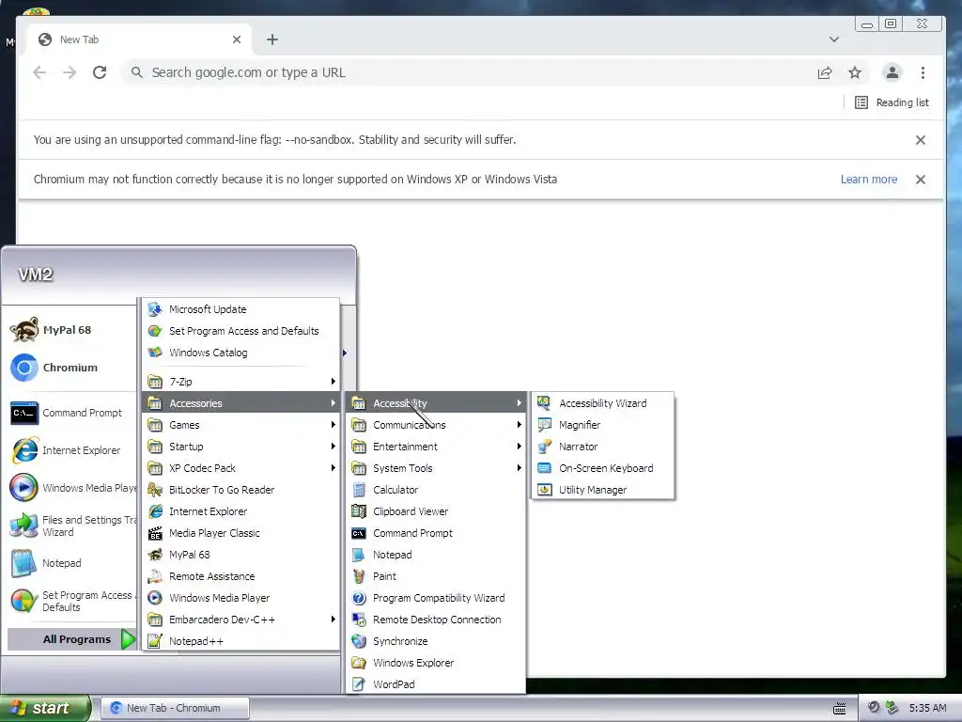Launch Magnifier from Accessibility menu

point(603,425)
